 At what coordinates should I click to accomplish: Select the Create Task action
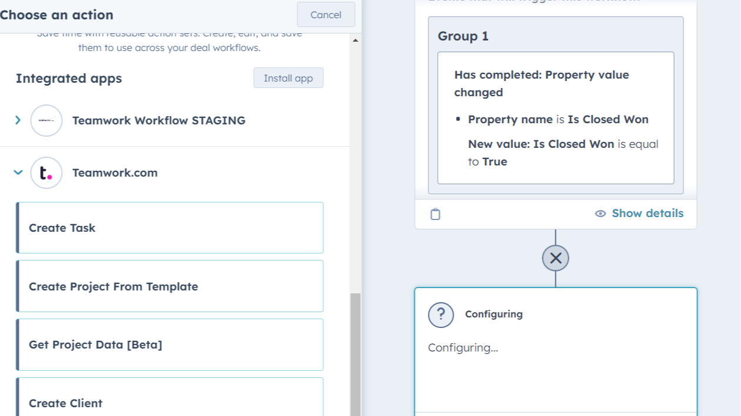(x=169, y=228)
